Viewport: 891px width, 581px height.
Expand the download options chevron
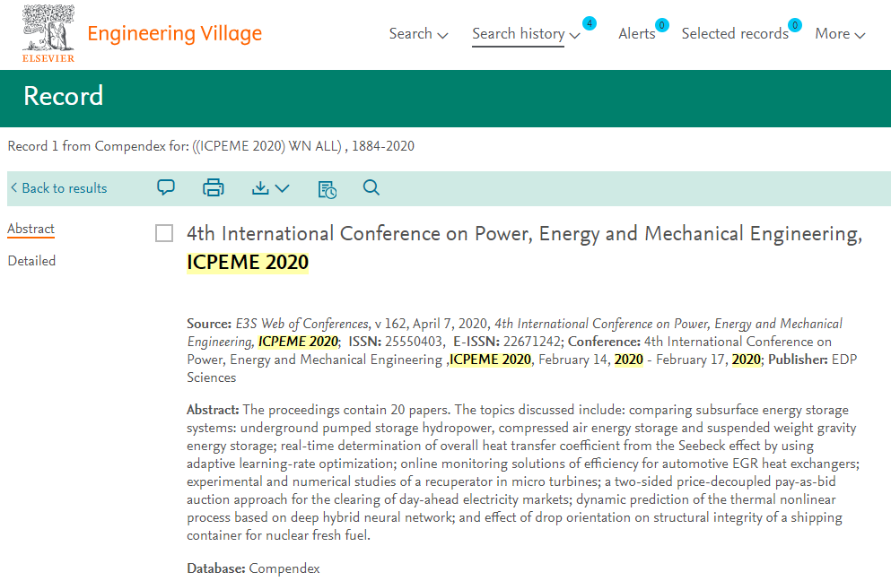pyautogui.click(x=283, y=188)
